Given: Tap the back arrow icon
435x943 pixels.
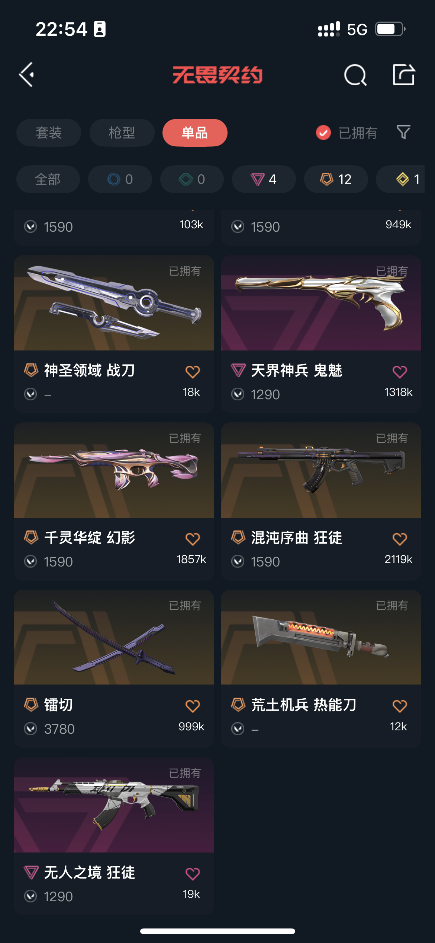Looking at the screenshot, I should point(27,75).
